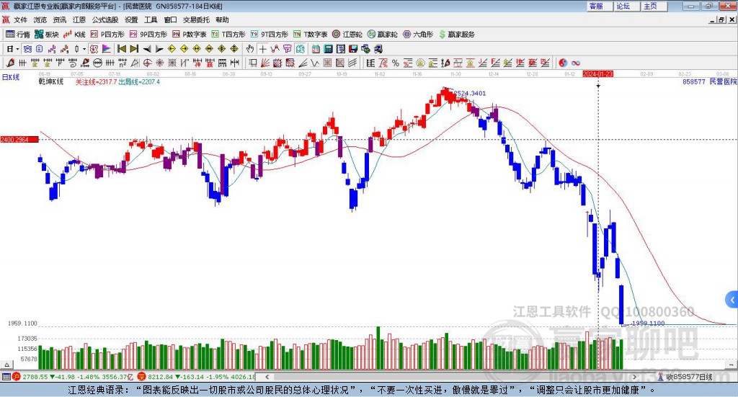Click the highlighted date 2024-01-23 marker
The height and width of the screenshot is (397, 738).
[597, 73]
